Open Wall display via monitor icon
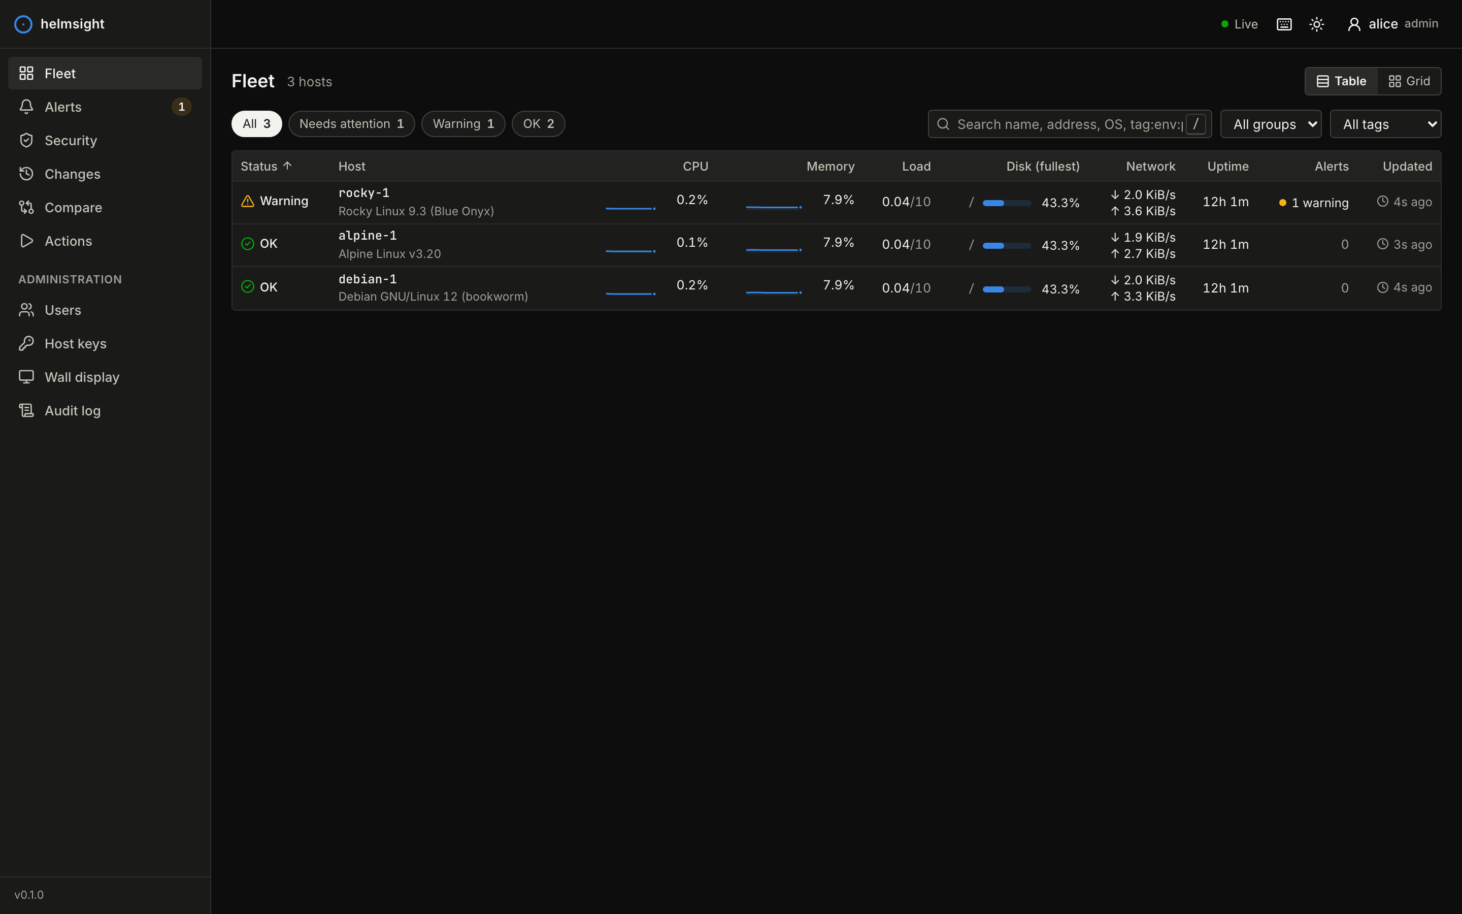The image size is (1462, 914). pyautogui.click(x=26, y=377)
